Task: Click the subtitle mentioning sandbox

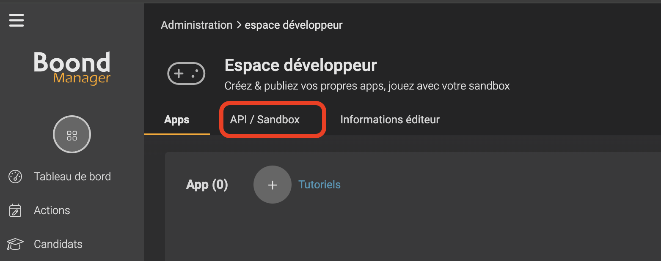Action: [367, 86]
